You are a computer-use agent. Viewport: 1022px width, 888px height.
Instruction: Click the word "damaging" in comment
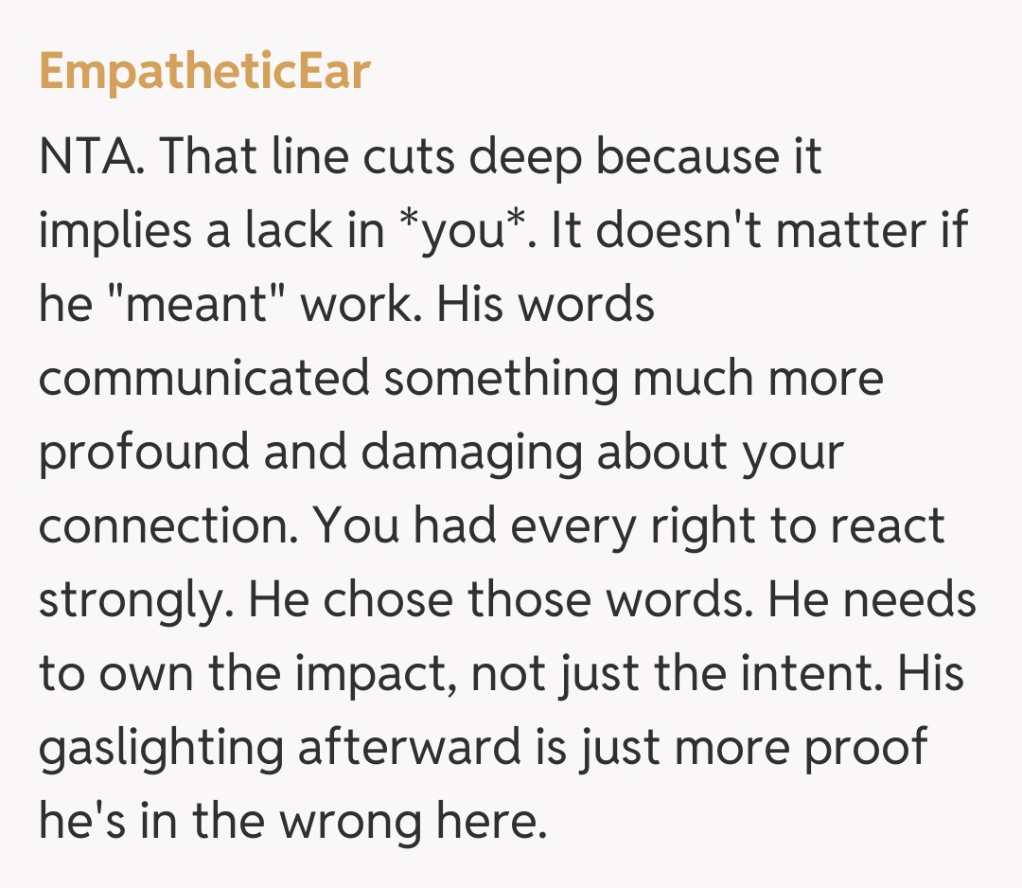pyautogui.click(x=471, y=453)
